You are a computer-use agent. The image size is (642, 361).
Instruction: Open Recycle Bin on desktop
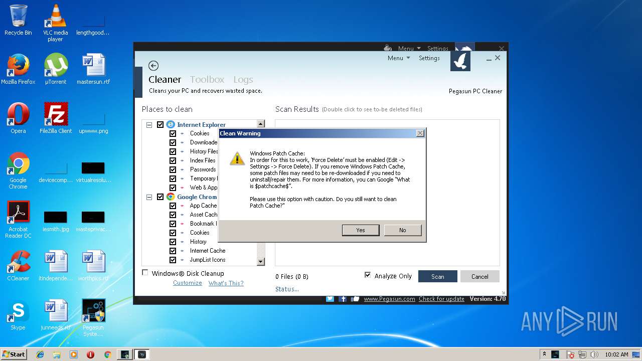pyautogui.click(x=18, y=20)
